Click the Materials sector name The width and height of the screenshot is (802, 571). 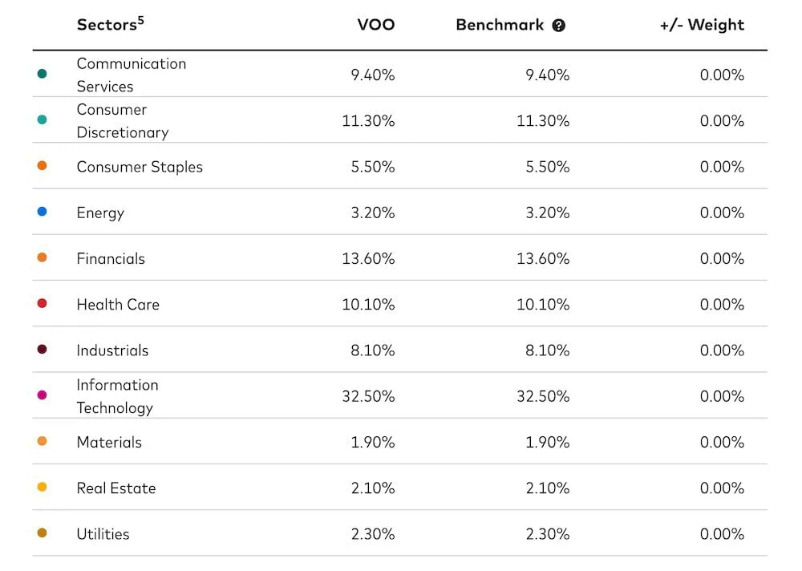click(109, 442)
